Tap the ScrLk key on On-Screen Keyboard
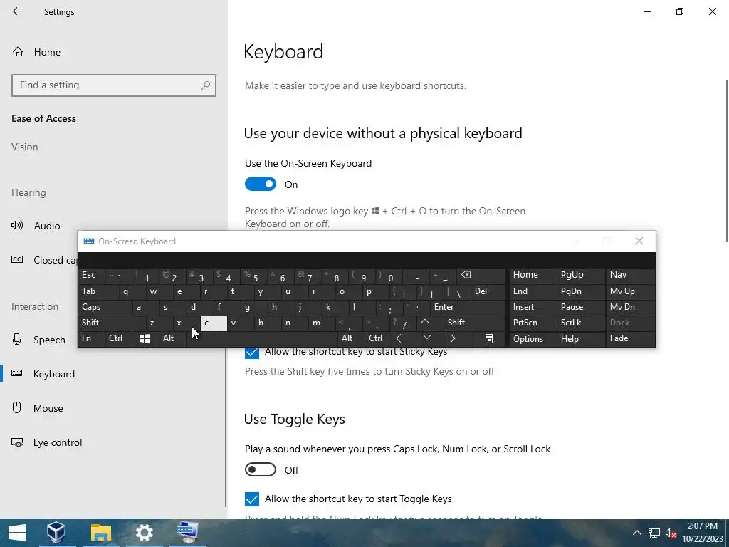The width and height of the screenshot is (729, 547). pyautogui.click(x=581, y=323)
